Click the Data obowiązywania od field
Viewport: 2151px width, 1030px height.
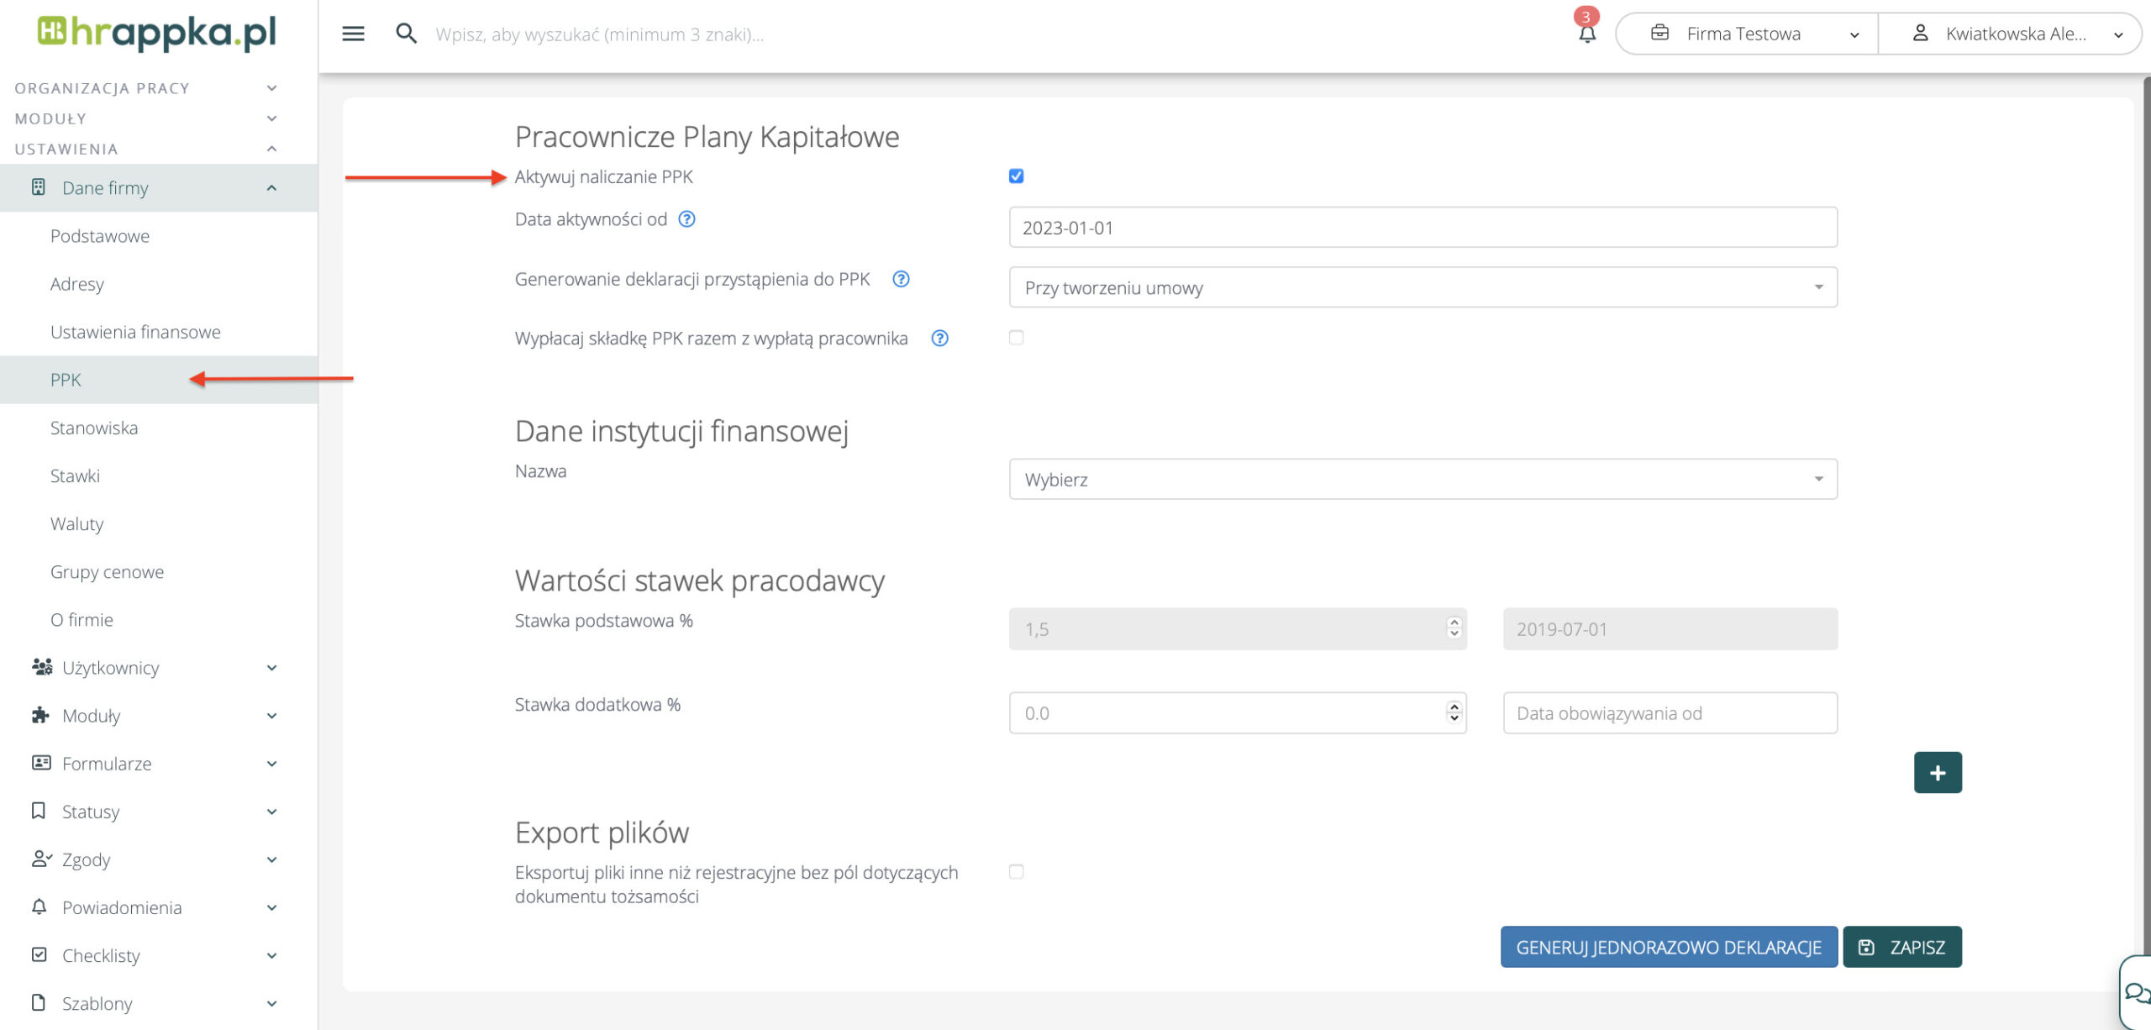click(1669, 713)
